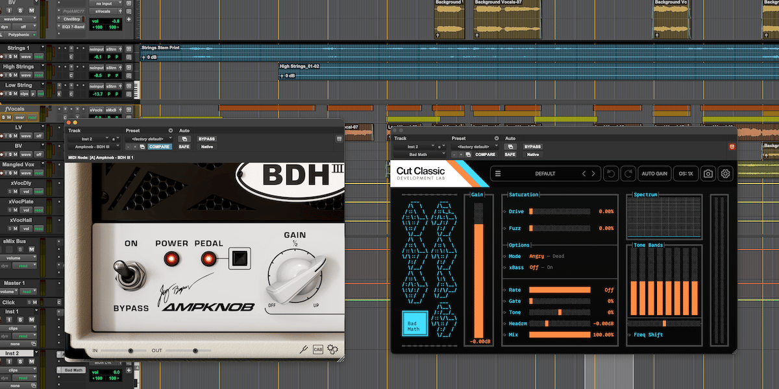
Task: Open insert slot 'a' selector in Ampknob window
Action: 115,139
